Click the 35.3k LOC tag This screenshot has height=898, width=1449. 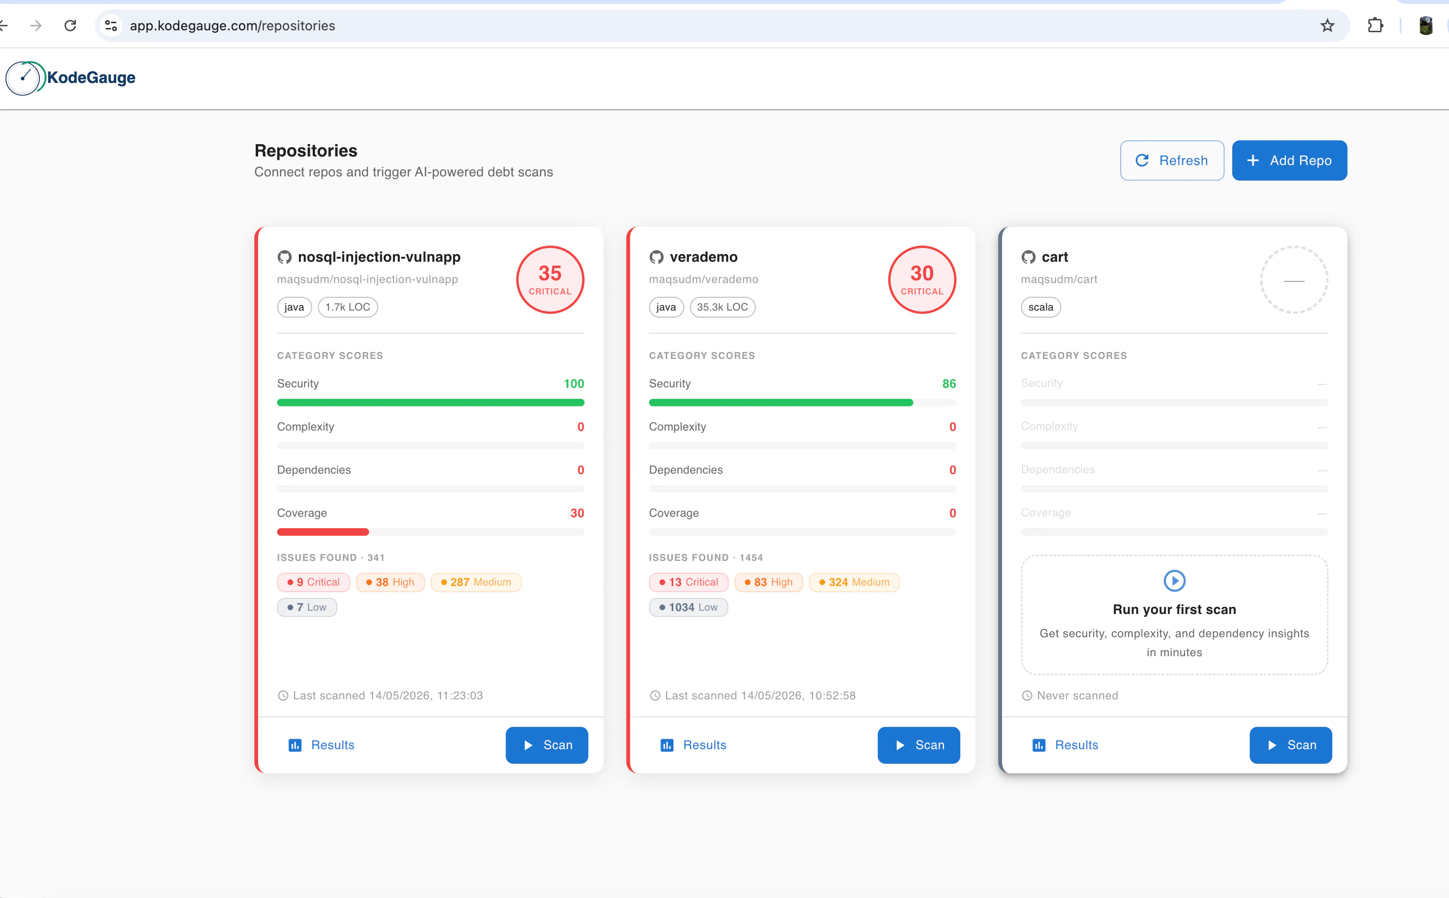[x=722, y=307]
